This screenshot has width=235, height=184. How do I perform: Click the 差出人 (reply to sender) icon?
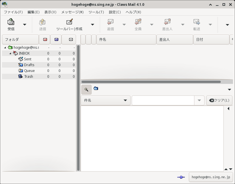tap(167, 22)
